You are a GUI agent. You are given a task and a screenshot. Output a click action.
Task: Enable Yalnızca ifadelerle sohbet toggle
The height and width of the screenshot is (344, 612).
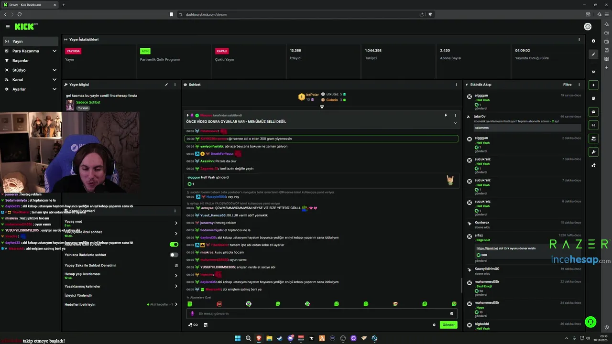coord(174,255)
